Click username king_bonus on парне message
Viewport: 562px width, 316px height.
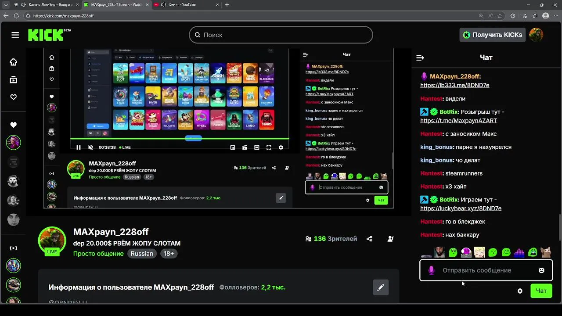[436, 147]
